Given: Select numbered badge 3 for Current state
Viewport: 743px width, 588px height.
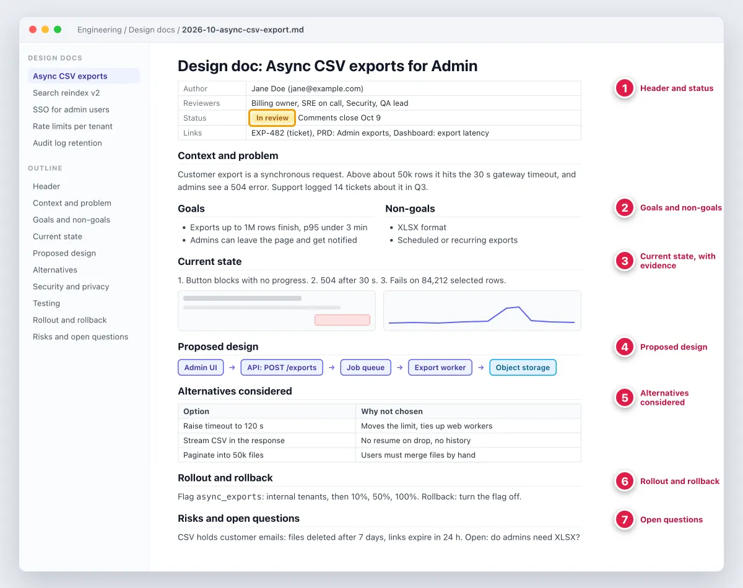Looking at the screenshot, I should coord(625,261).
